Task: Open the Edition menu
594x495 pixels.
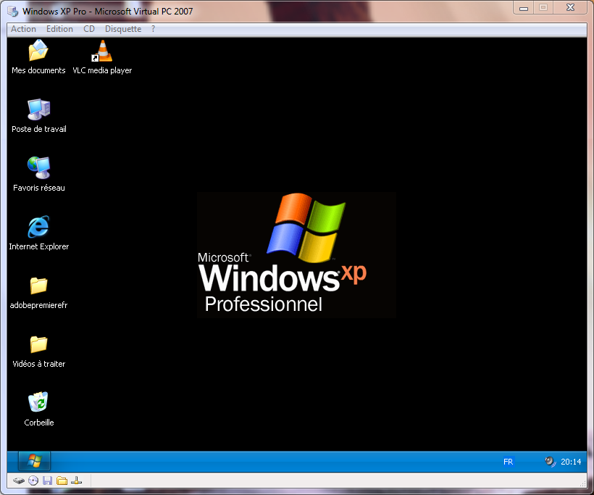Action: coord(59,29)
